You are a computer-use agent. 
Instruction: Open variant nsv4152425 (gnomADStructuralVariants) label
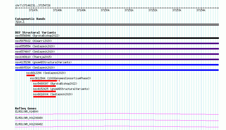pyautogui.click(x=61, y=89)
